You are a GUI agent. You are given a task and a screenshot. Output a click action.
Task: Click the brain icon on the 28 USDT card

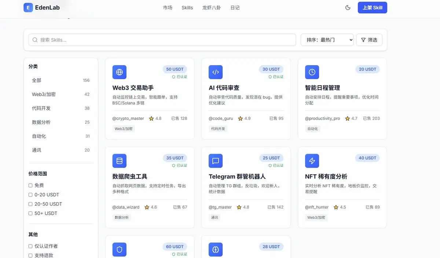tap(216, 250)
